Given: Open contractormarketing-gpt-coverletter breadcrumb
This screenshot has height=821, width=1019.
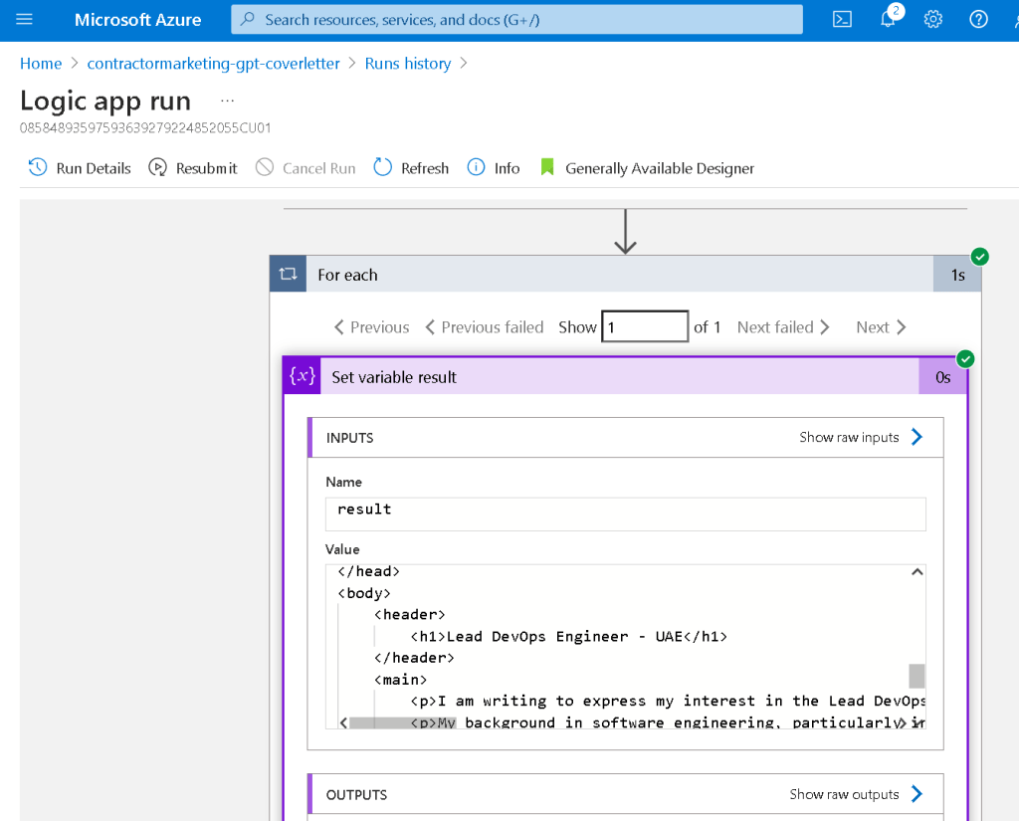Looking at the screenshot, I should tap(213, 63).
